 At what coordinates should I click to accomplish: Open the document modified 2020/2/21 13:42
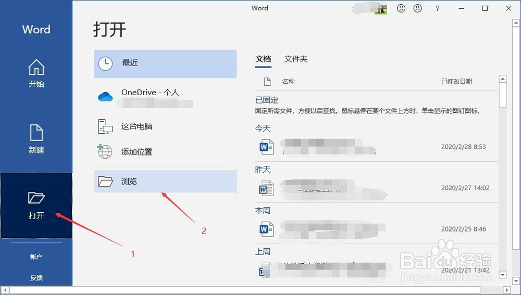tap(377, 270)
